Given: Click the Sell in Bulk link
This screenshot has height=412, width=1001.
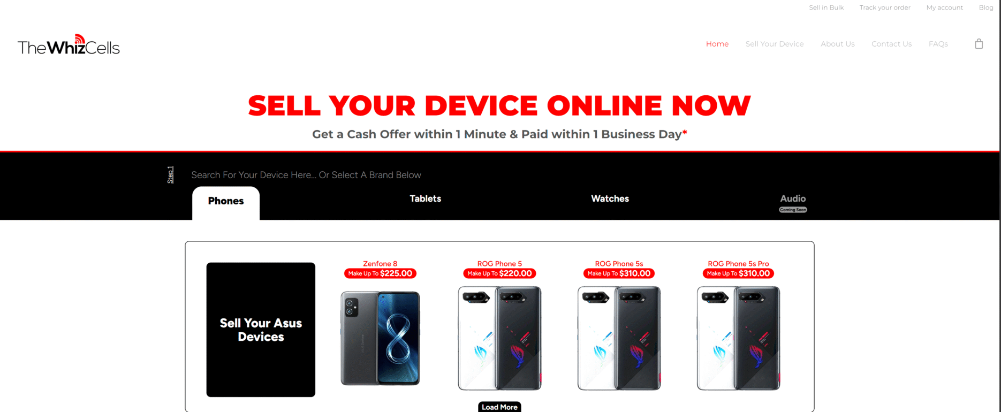Looking at the screenshot, I should click(x=826, y=7).
